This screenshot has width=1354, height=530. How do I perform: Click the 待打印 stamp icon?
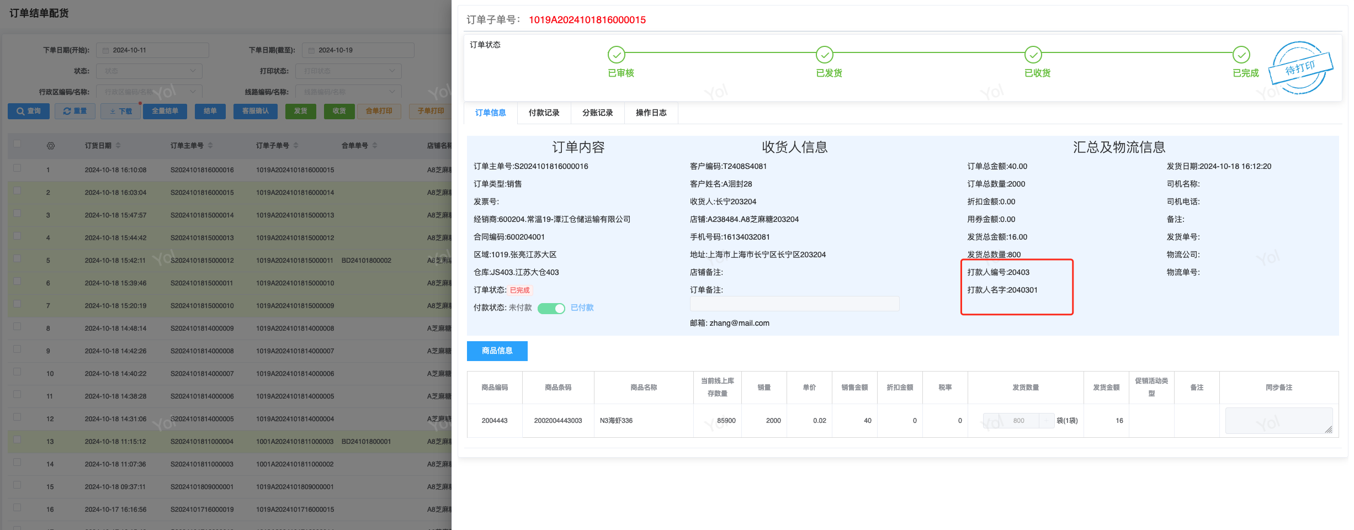point(1300,68)
